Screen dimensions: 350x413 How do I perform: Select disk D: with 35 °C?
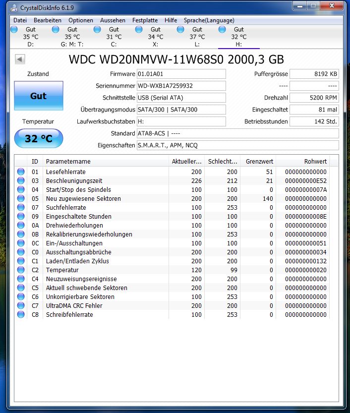[31, 37]
